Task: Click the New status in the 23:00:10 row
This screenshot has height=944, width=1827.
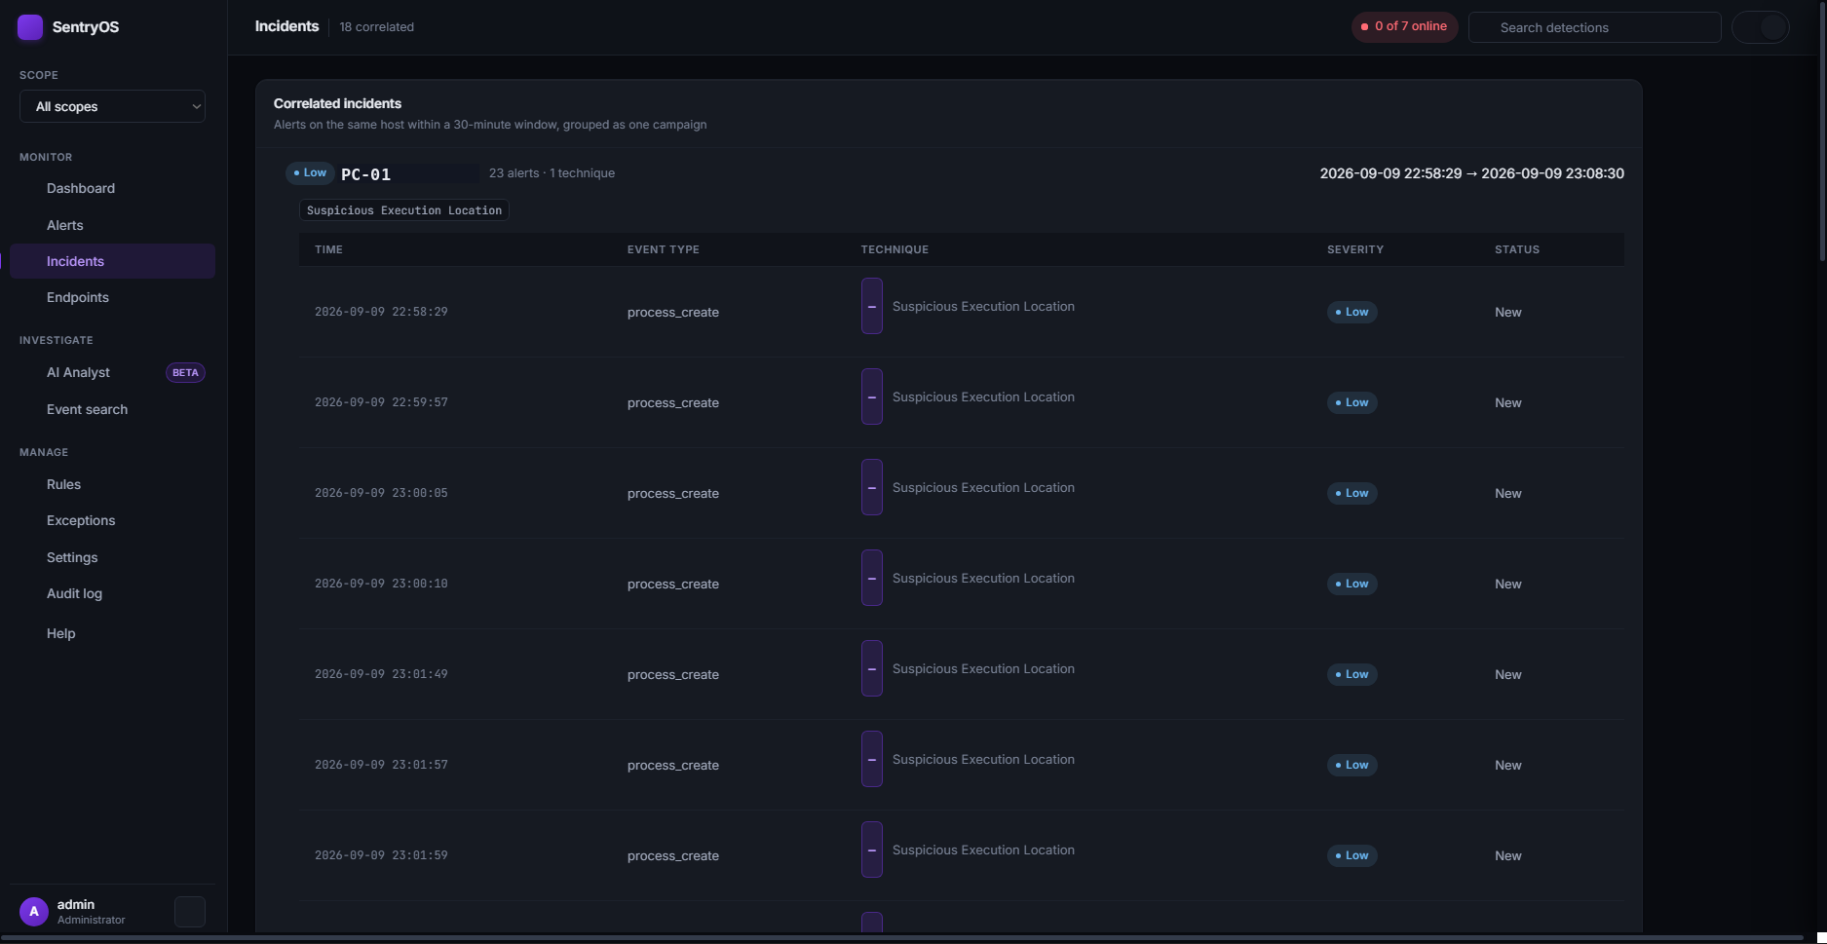Action: point(1508,584)
